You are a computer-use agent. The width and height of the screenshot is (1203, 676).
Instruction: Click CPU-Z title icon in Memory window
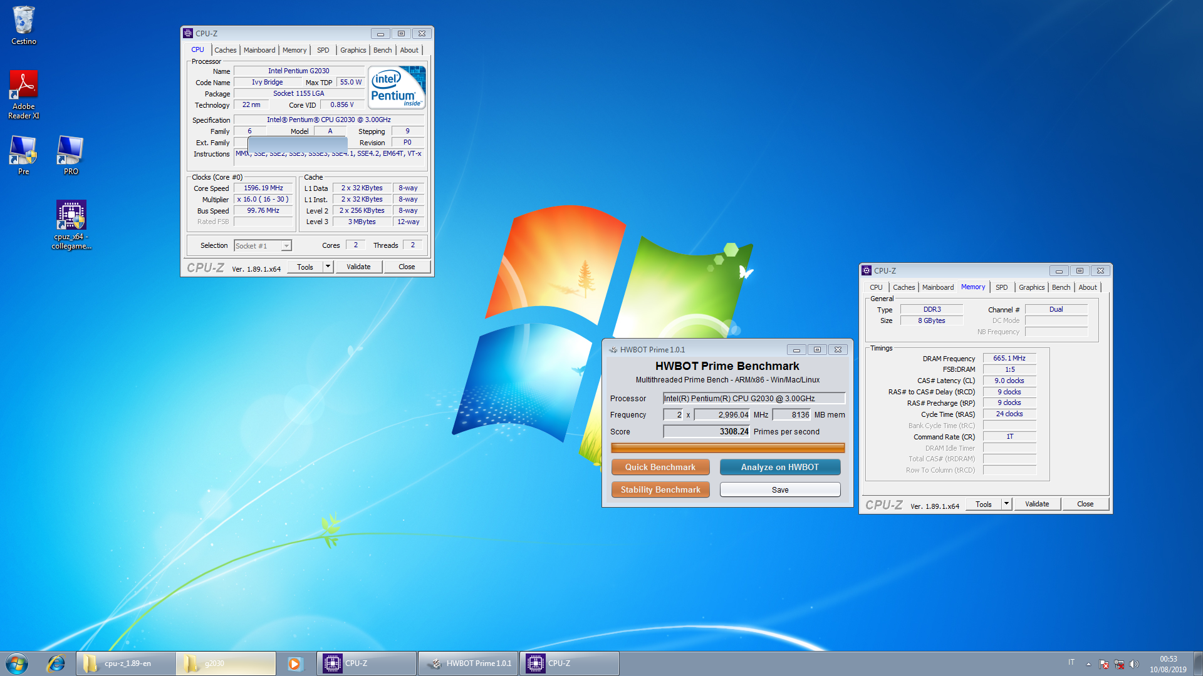pyautogui.click(x=867, y=271)
